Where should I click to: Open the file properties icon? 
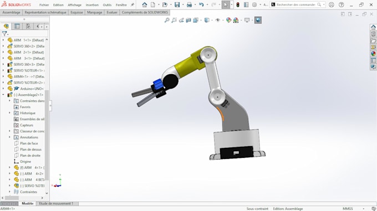point(246,4)
